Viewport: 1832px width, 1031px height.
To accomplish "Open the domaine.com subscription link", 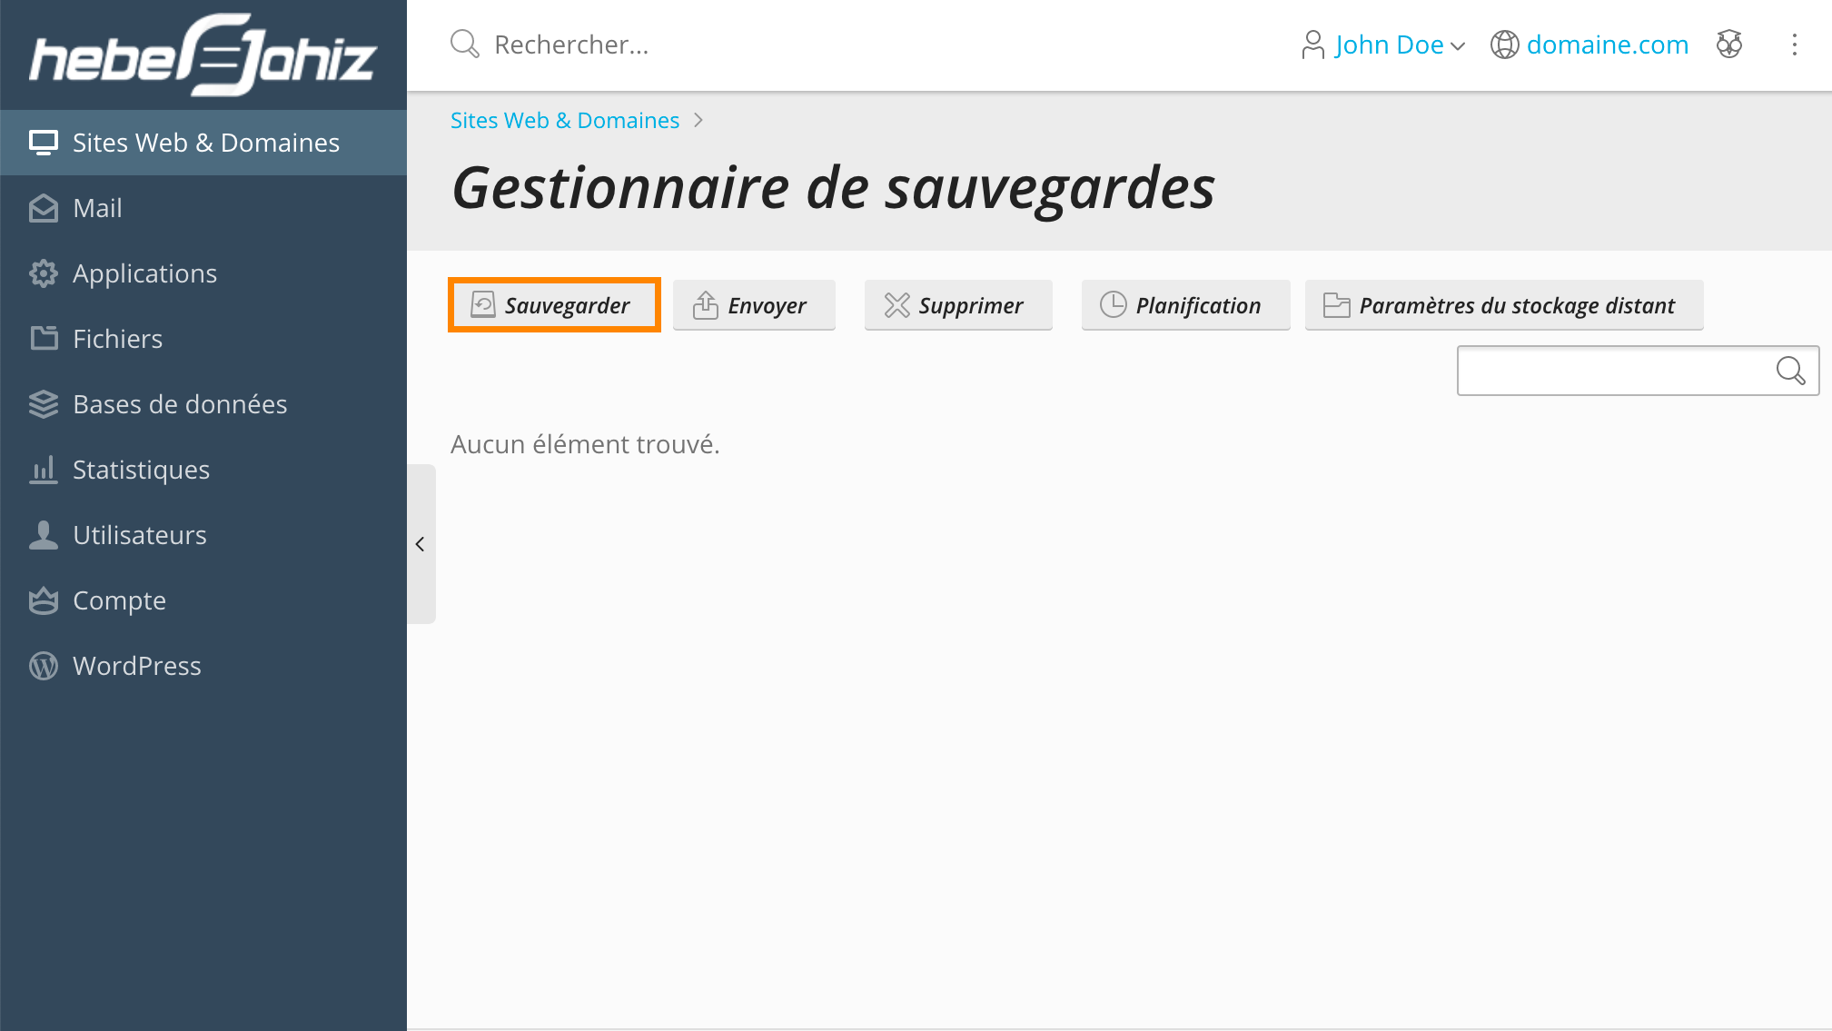I will tap(1607, 45).
